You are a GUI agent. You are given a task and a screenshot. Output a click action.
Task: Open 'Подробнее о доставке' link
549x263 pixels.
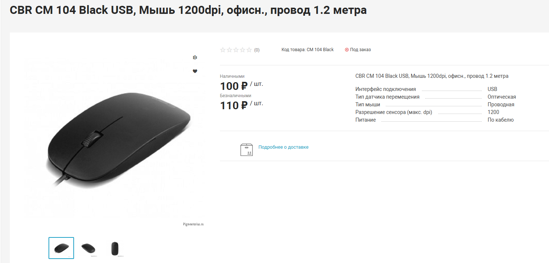click(283, 147)
